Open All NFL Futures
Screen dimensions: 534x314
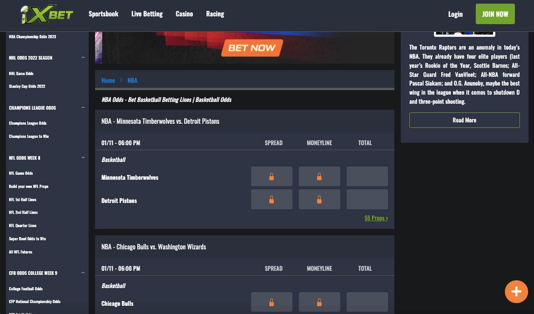tap(20, 252)
